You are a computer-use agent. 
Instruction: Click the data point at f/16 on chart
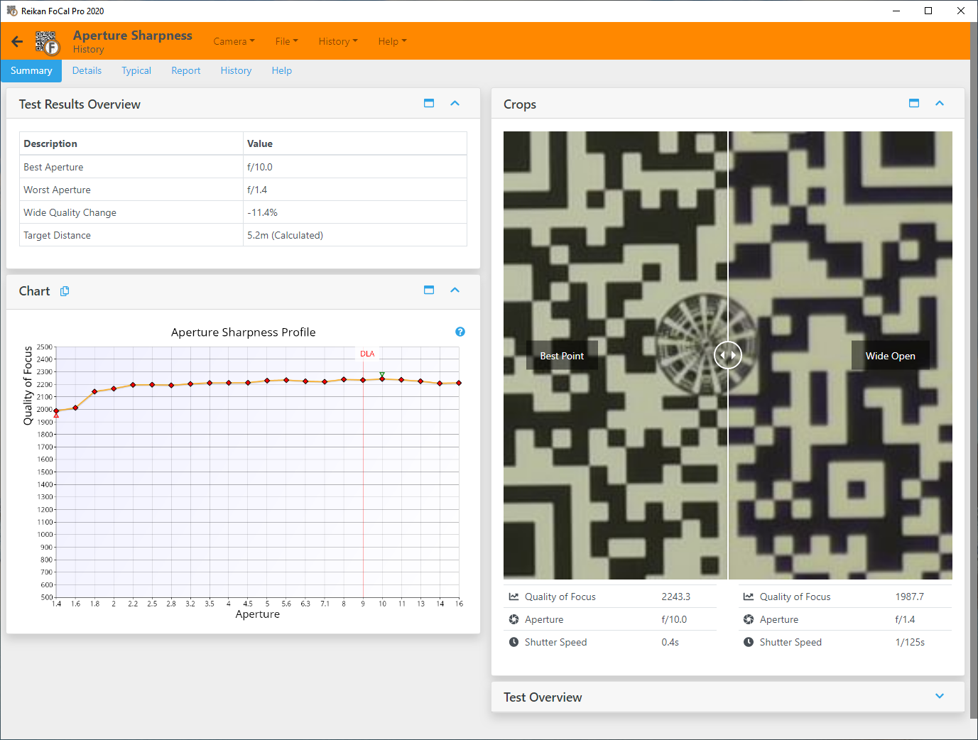coord(459,383)
